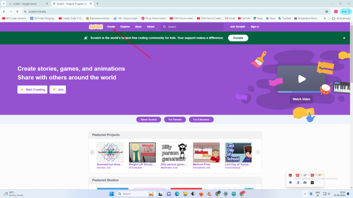Click the Windows taskbar search box
Screen dimensions: 353x198
click(x=135, y=194)
